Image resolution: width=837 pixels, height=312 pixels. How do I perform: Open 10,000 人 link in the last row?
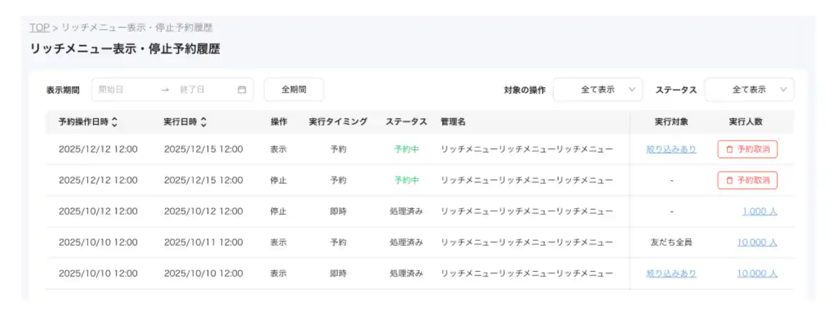point(757,273)
